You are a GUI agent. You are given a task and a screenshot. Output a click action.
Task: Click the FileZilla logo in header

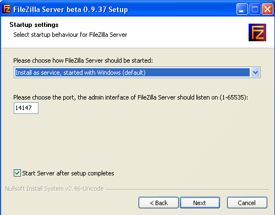257,32
